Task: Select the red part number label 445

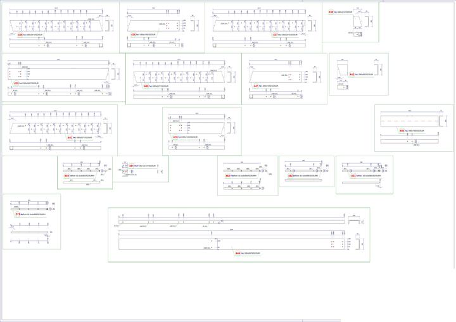Action: pyautogui.click(x=402, y=131)
